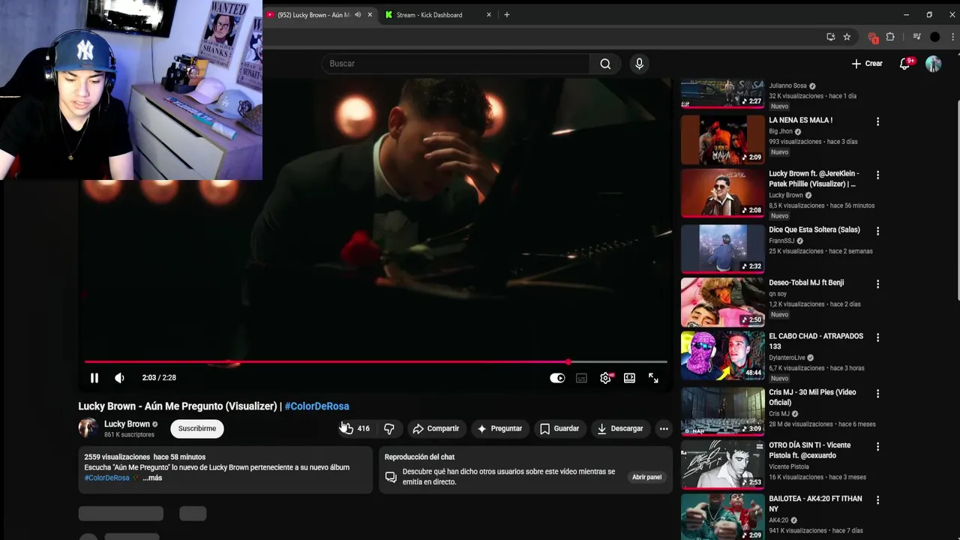The width and height of the screenshot is (960, 540).
Task: Pause the video with the pause button
Action: 94,378
